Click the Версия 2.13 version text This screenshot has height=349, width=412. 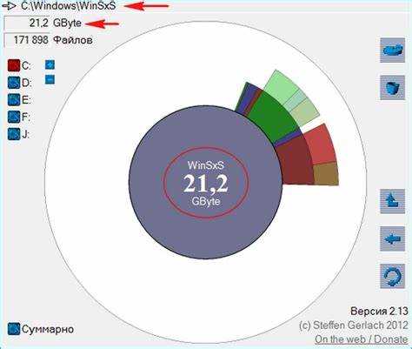379,311
